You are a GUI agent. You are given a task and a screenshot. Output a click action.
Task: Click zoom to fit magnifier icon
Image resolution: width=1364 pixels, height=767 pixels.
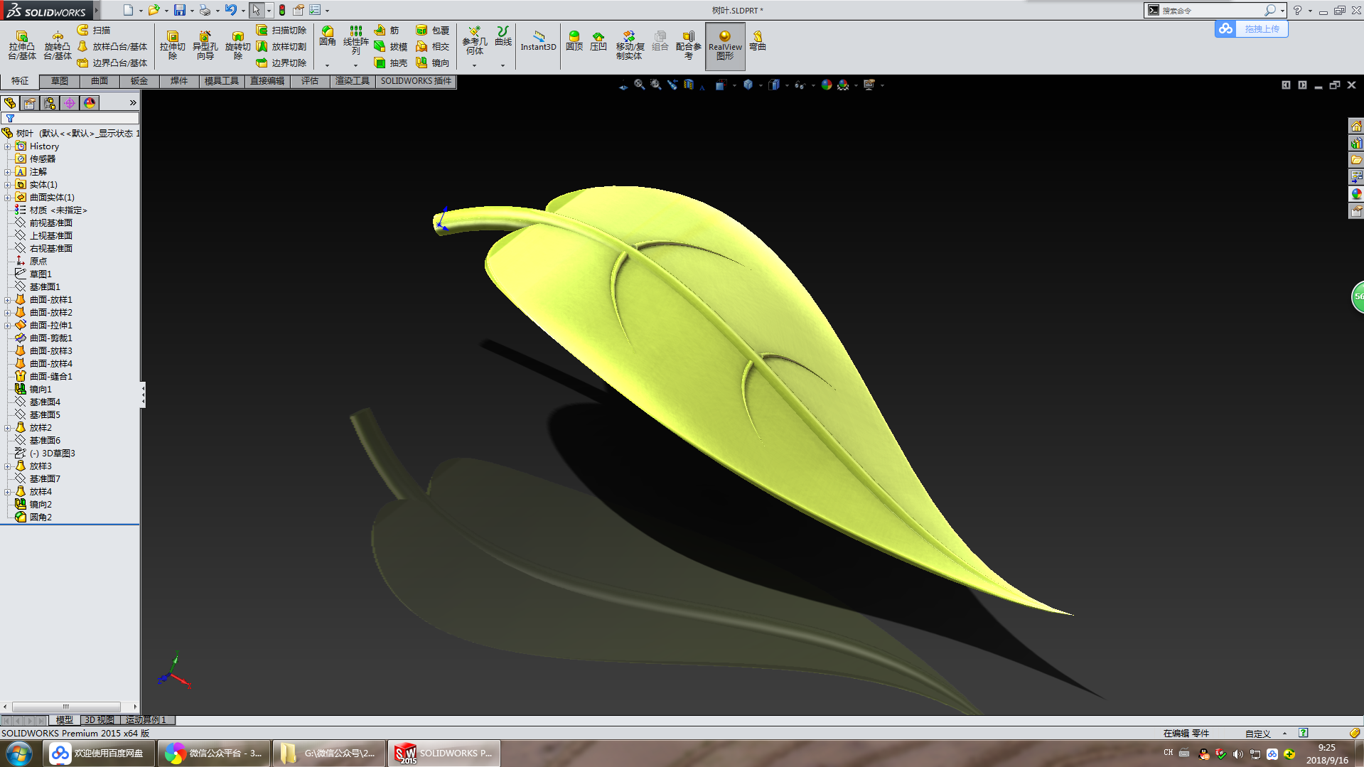(x=639, y=85)
